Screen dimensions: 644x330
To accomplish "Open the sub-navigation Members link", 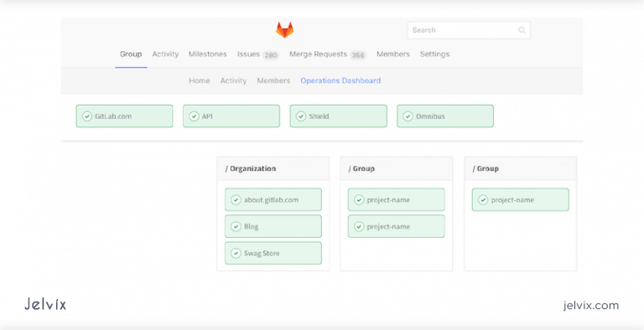I will (273, 81).
